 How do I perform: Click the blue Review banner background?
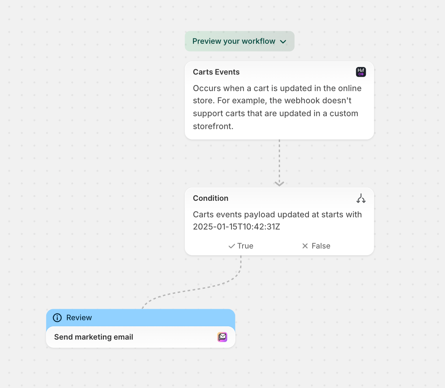tap(161, 318)
